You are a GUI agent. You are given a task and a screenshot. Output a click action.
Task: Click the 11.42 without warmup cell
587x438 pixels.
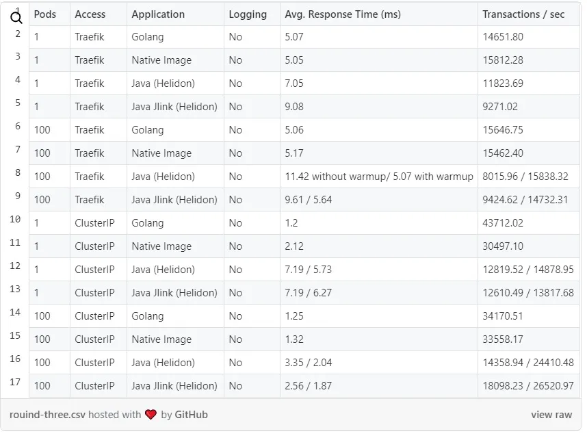pyautogui.click(x=378, y=177)
